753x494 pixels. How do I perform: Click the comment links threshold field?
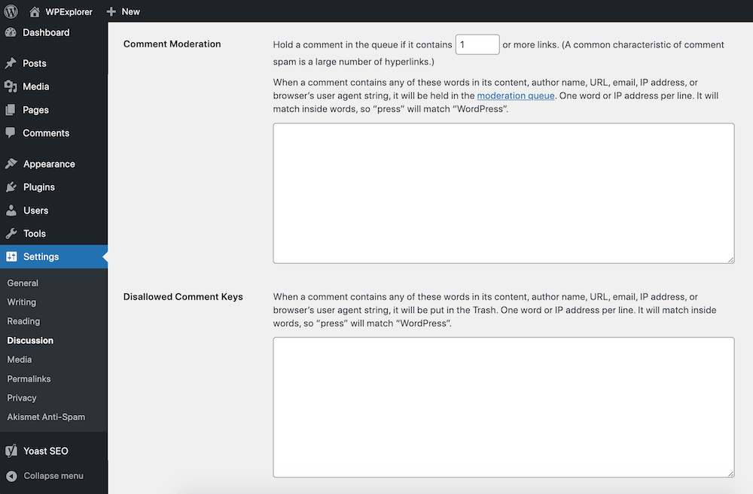[477, 44]
